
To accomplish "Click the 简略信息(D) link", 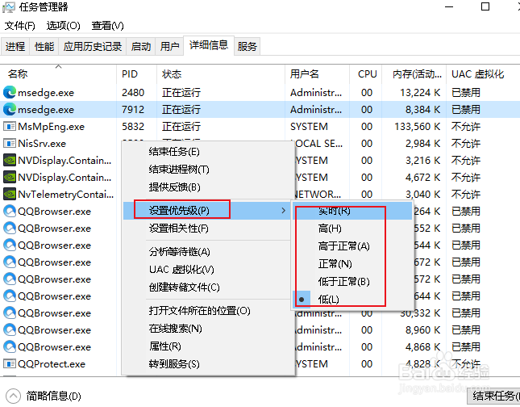I will (x=53, y=396).
